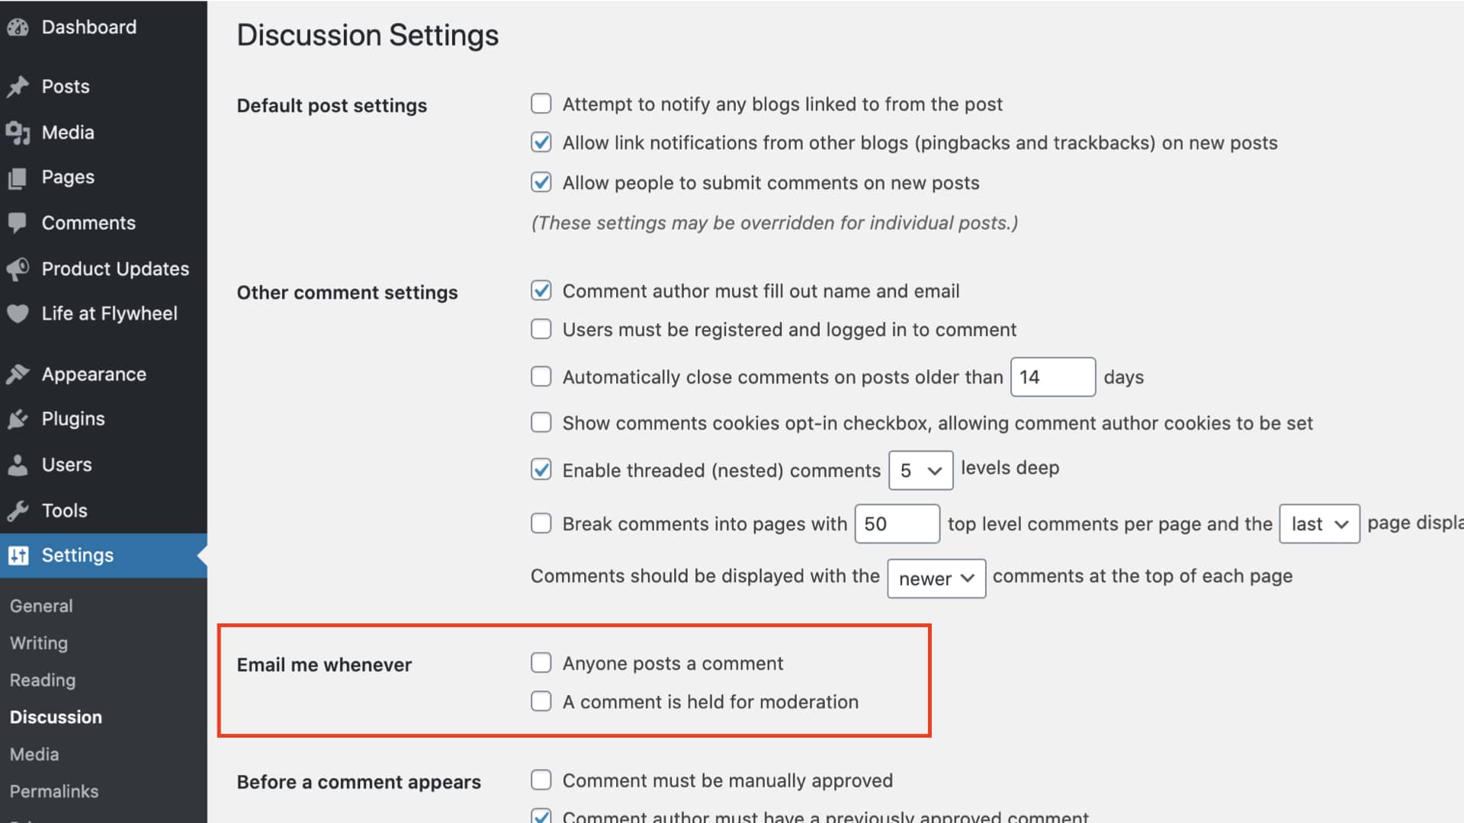Click the Plugins plug icon
The width and height of the screenshot is (1464, 823).
click(x=18, y=419)
